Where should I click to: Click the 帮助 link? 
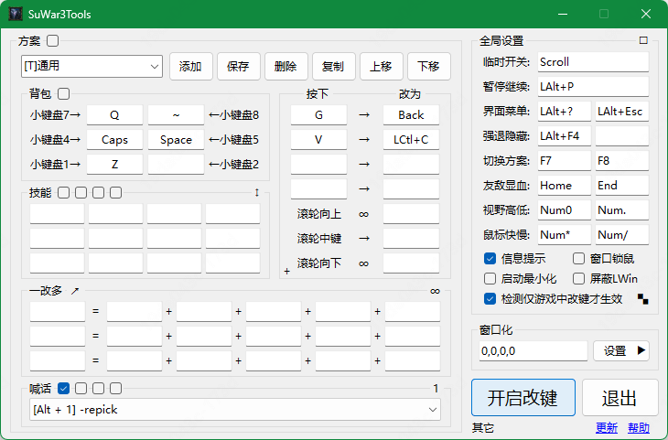point(639,427)
